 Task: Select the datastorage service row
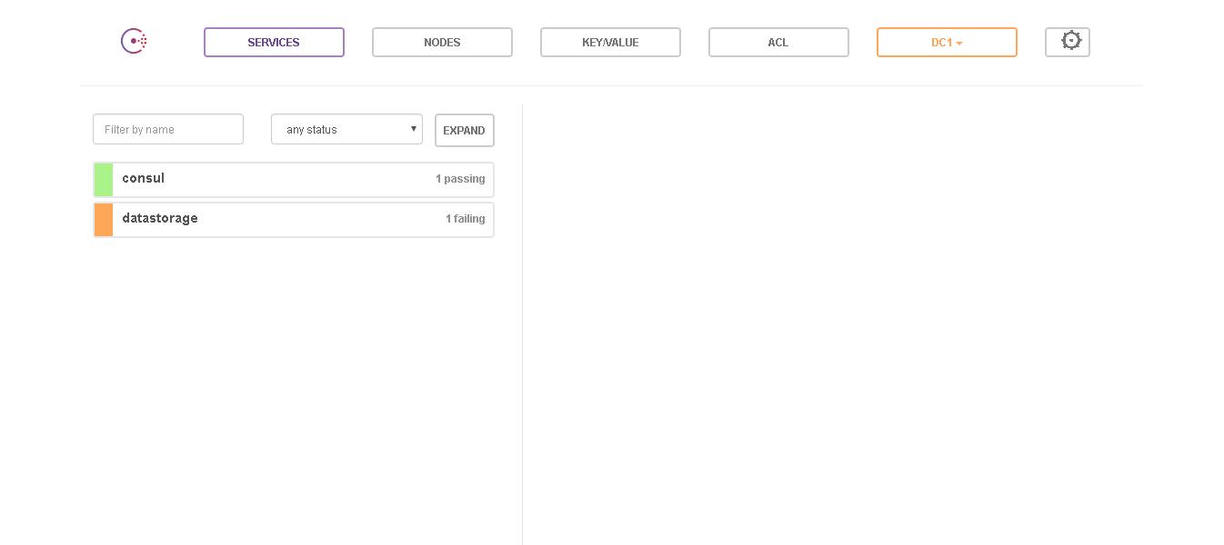pos(294,220)
